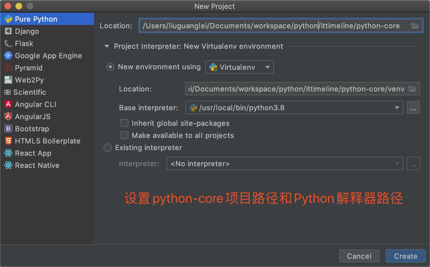Viewport: 430px width, 267px height.
Task: Click the Bootstrap B icon
Action: coord(8,129)
